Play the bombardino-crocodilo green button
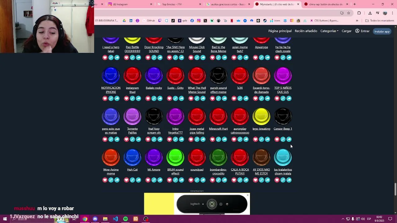Screen dimensions: 397x223 tap(218, 157)
